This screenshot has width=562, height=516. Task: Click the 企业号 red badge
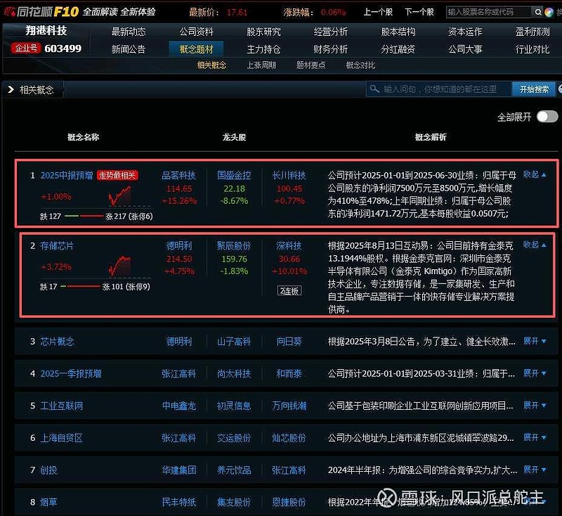pos(26,48)
